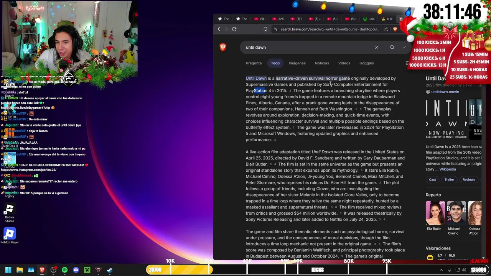Open Discord from taskbar
The width and height of the screenshot is (491, 276).
[x=76, y=270]
